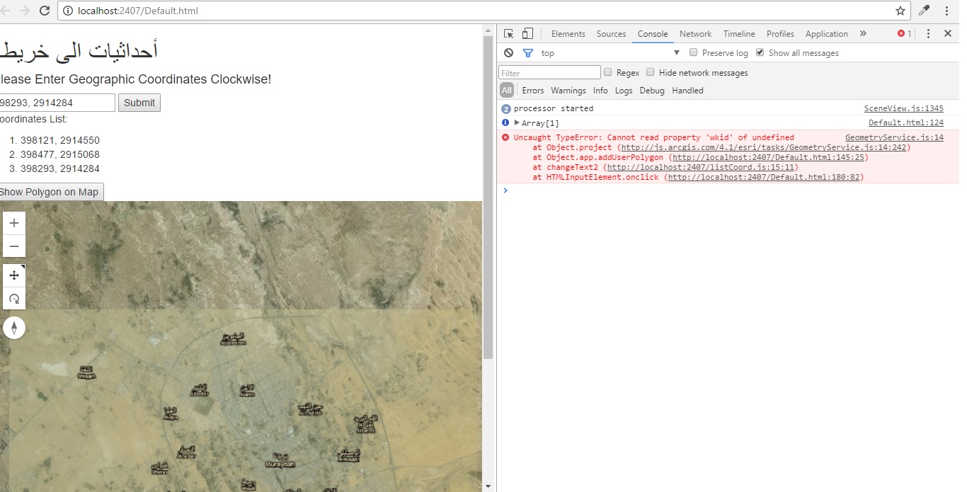
Task: Click the Show Polygon on Map button
Action: [50, 192]
